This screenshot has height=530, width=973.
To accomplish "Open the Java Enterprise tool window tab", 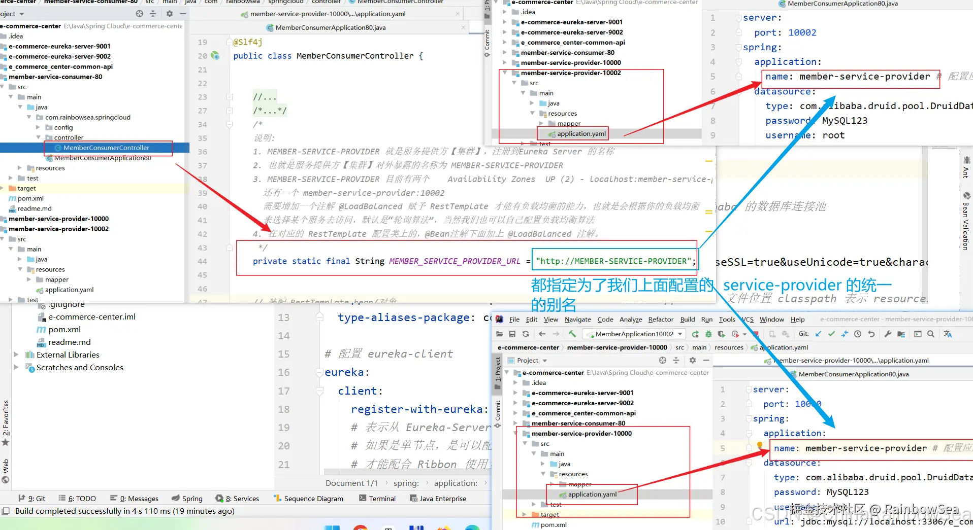I will [x=438, y=499].
